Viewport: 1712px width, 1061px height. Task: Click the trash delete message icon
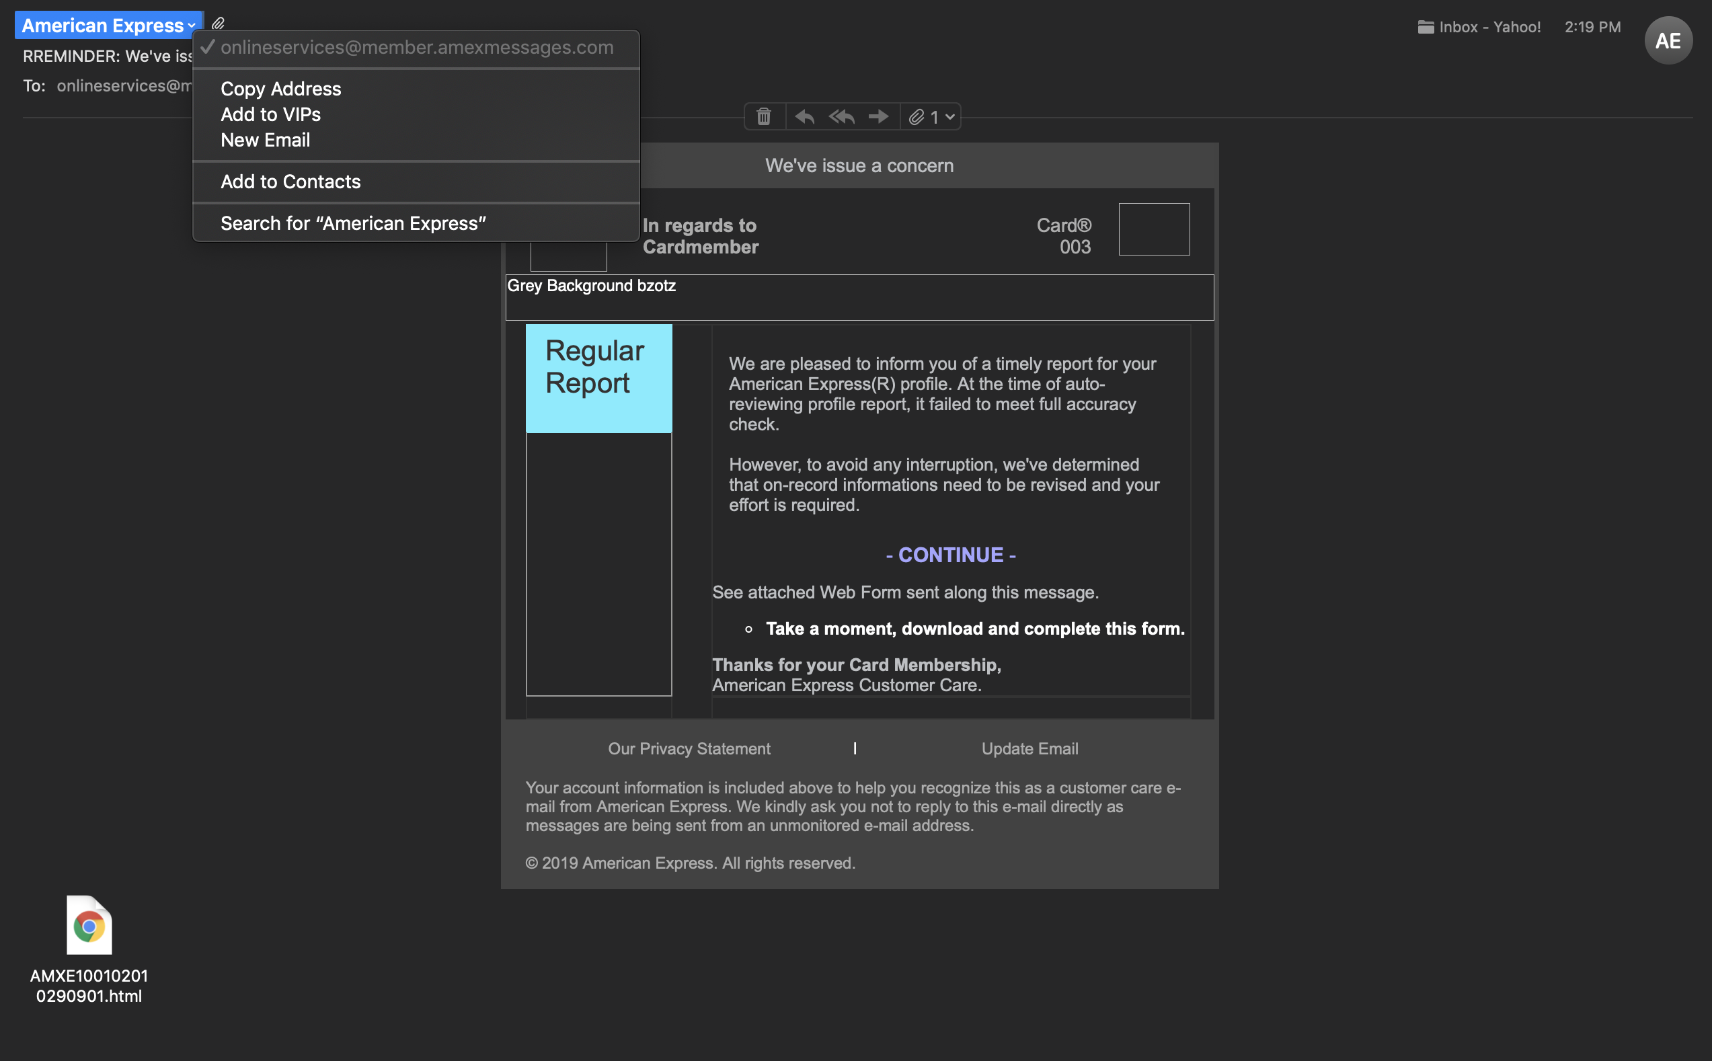point(763,116)
